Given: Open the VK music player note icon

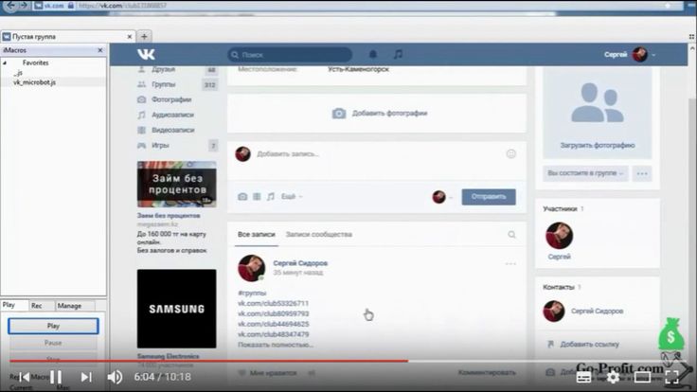Looking at the screenshot, I should [x=399, y=54].
